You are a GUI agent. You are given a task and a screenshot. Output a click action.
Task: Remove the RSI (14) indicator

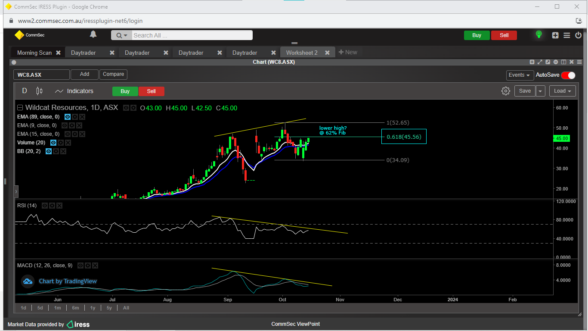[x=59, y=206]
